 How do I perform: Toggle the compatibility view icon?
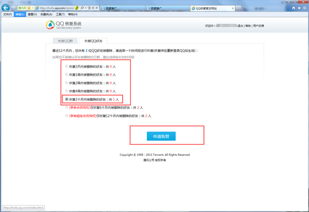click(x=89, y=8)
